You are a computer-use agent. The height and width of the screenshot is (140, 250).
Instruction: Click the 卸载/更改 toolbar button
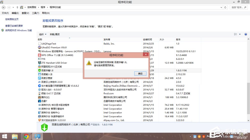point(55,34)
